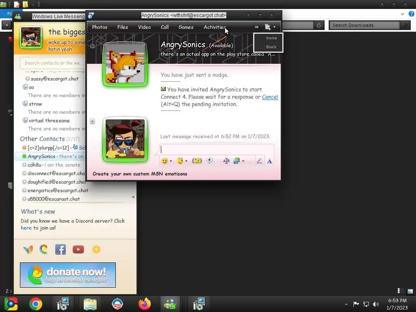Expand the wink dropdown arrow
The width and height of the screenshot is (416, 312).
pos(186,161)
